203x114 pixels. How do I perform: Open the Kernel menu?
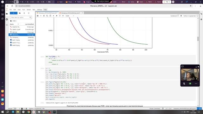click(29, 9)
